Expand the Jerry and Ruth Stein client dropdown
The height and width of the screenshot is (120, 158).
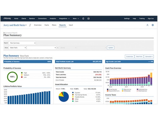[x=15, y=25]
